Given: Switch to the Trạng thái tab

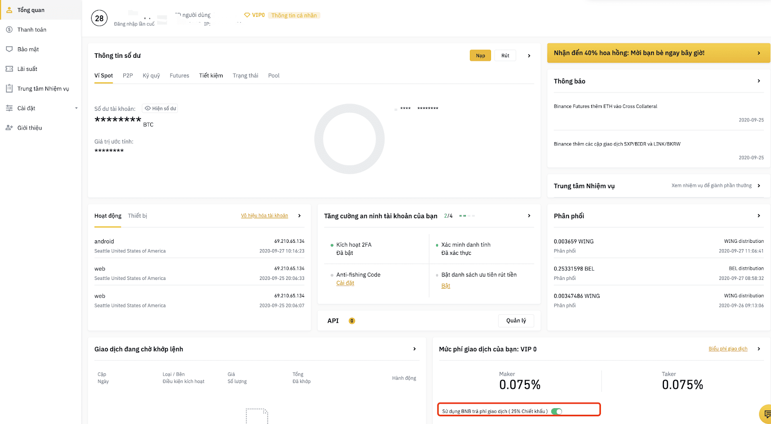Looking at the screenshot, I should click(x=245, y=76).
